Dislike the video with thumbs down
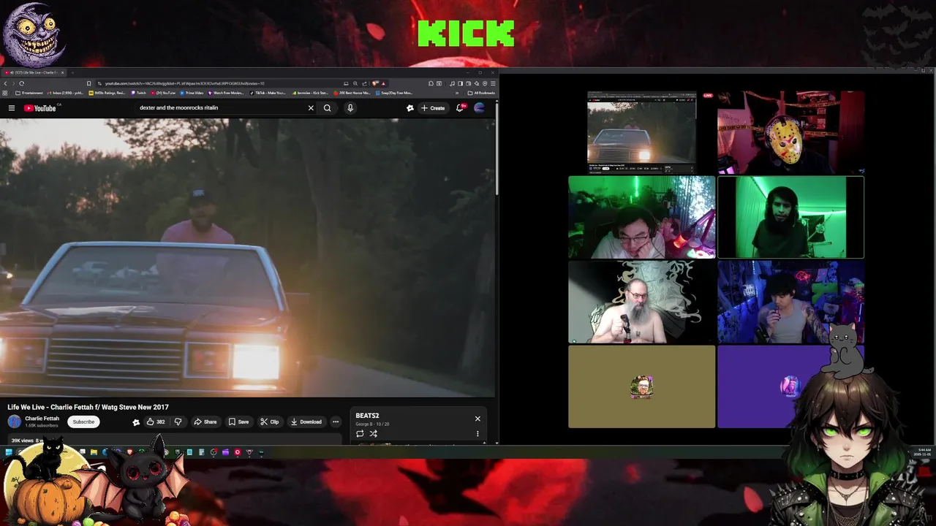The height and width of the screenshot is (526, 936). pos(178,422)
